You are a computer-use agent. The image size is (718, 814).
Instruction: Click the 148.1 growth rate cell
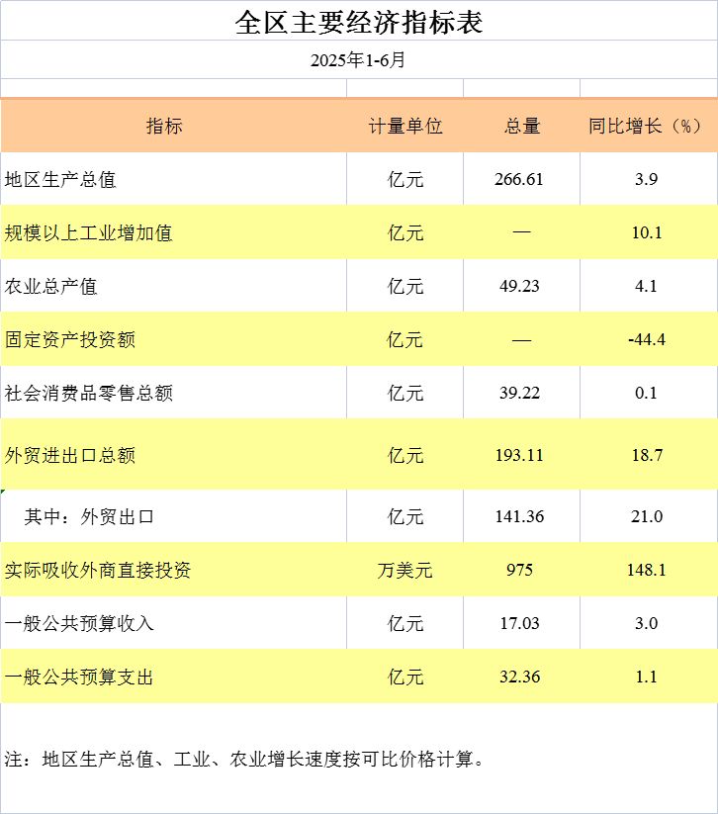(x=646, y=571)
